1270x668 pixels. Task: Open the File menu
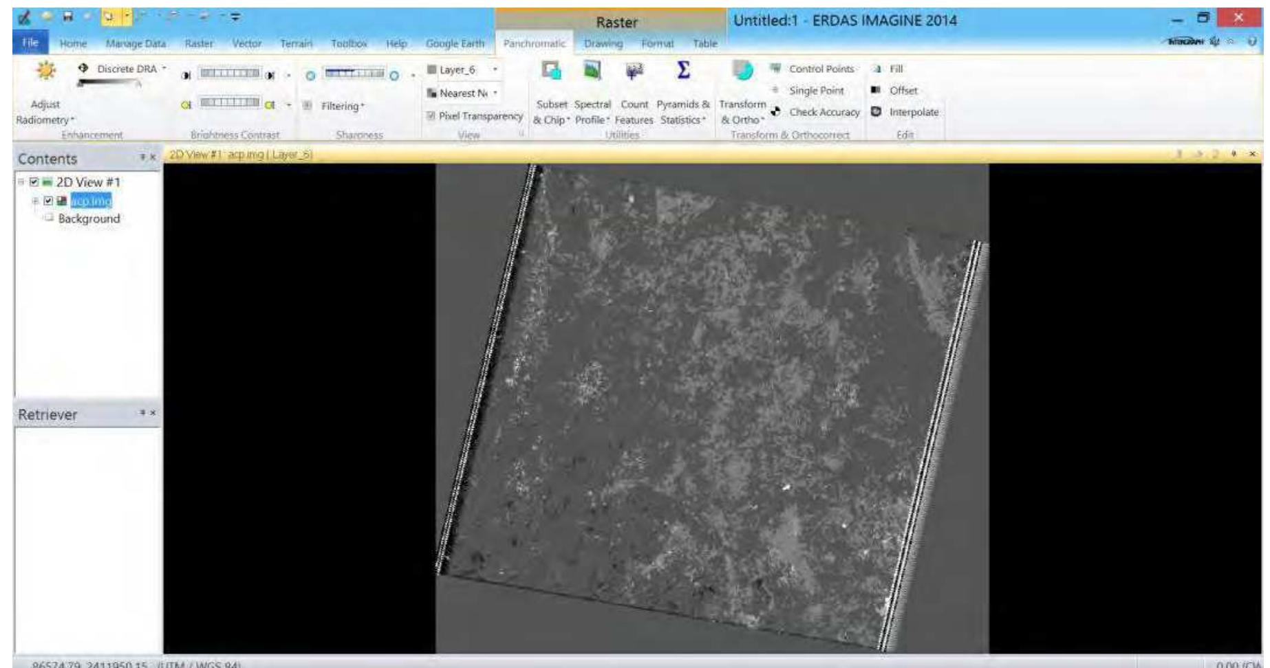(x=30, y=43)
